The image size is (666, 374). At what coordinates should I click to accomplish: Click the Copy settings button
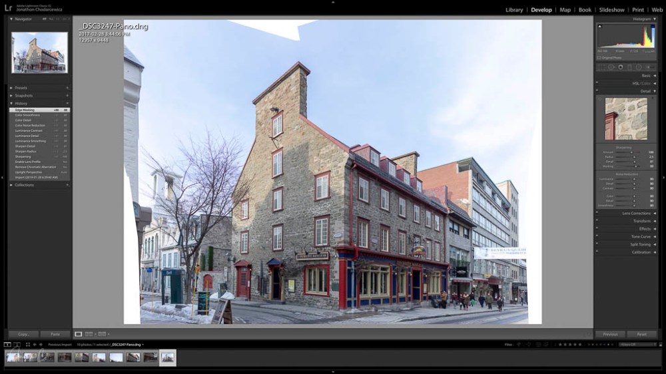point(23,334)
